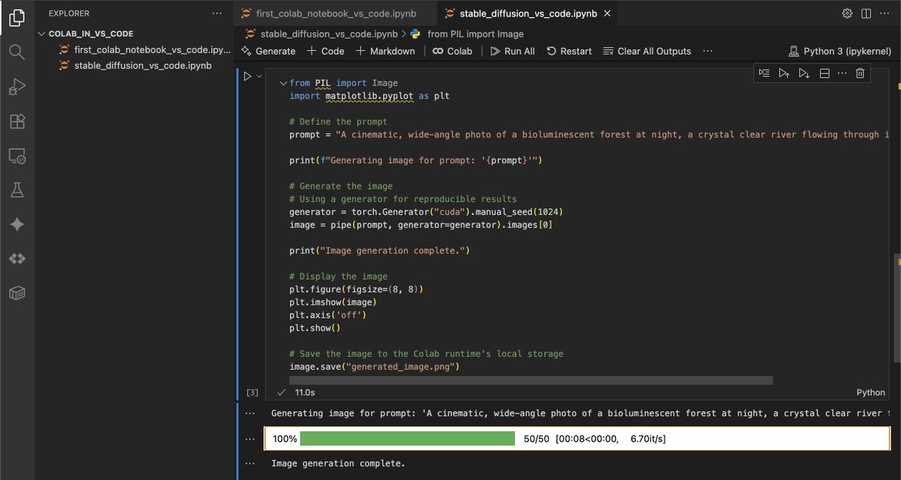Click the execution count [3]

tap(252, 393)
